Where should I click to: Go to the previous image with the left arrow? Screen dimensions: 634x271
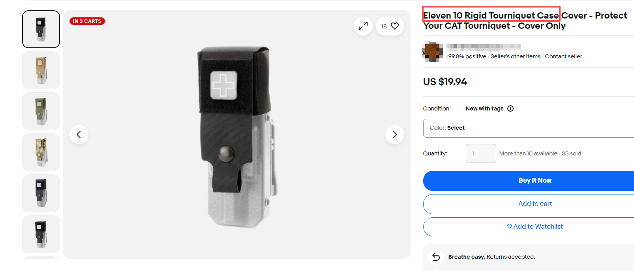(x=79, y=135)
